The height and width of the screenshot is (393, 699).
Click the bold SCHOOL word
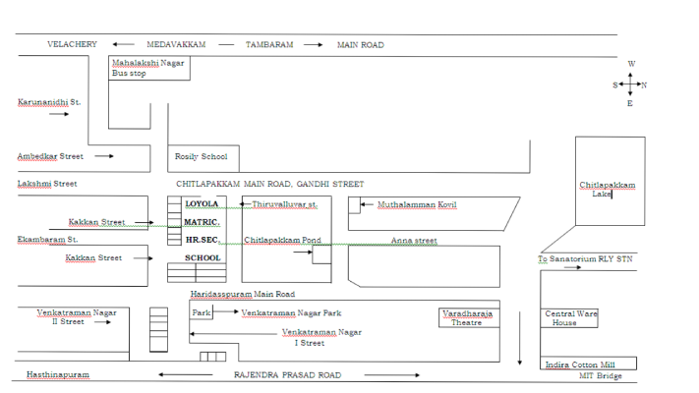coord(203,258)
